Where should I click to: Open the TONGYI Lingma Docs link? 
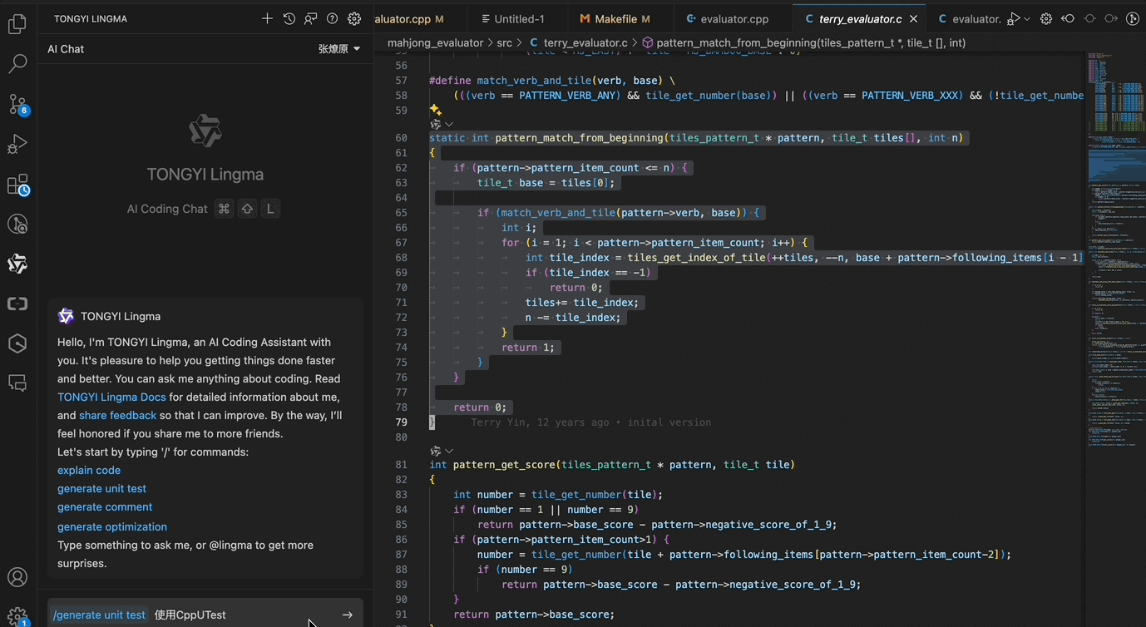pos(111,397)
